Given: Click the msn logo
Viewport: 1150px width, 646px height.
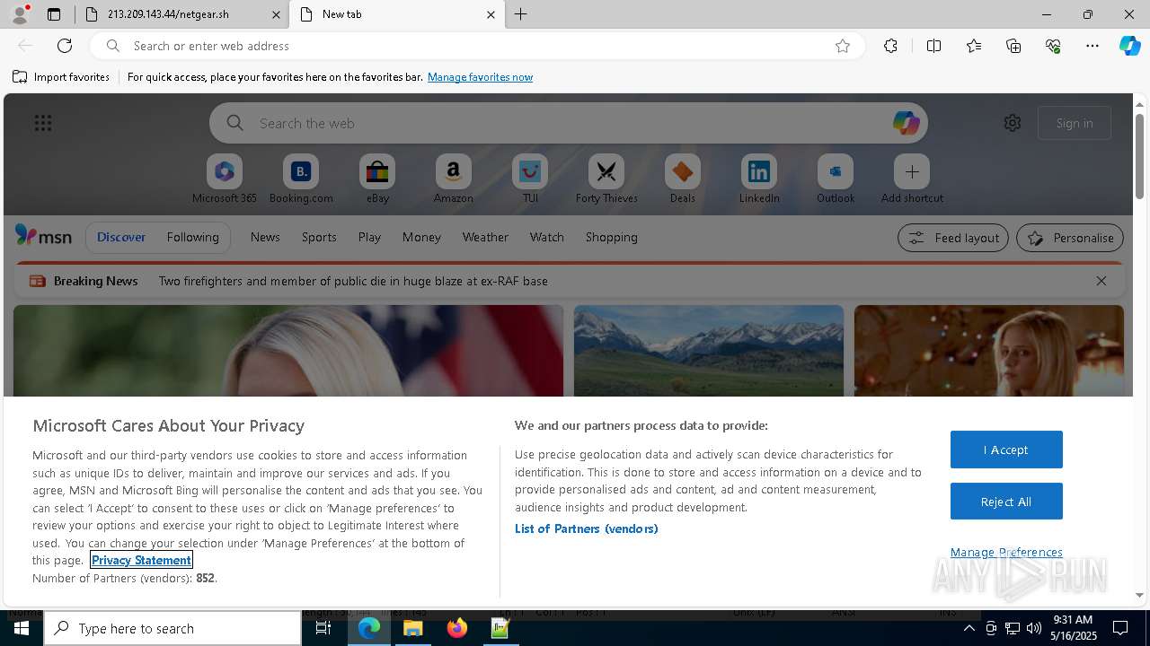Looking at the screenshot, I should coord(43,236).
